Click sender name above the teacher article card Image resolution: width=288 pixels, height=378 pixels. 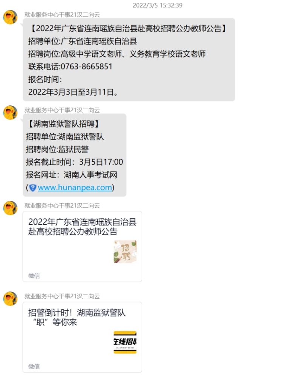point(62,206)
